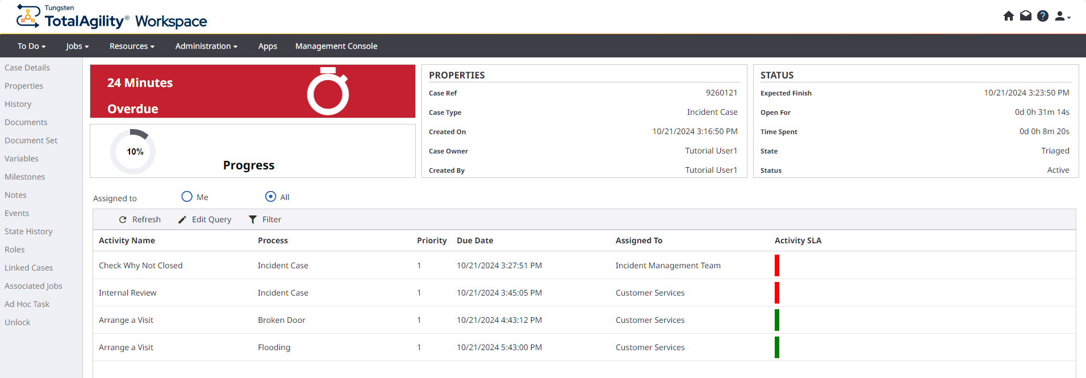Viewport: 1086px width, 378px height.
Task: Open the user profile menu
Action: pyautogui.click(x=1062, y=16)
